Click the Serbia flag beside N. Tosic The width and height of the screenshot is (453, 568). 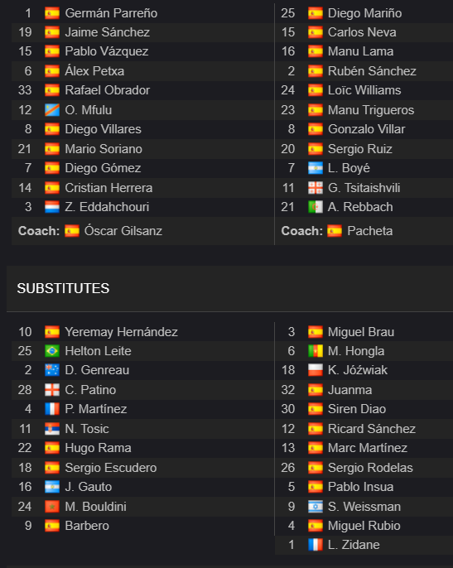coord(52,429)
